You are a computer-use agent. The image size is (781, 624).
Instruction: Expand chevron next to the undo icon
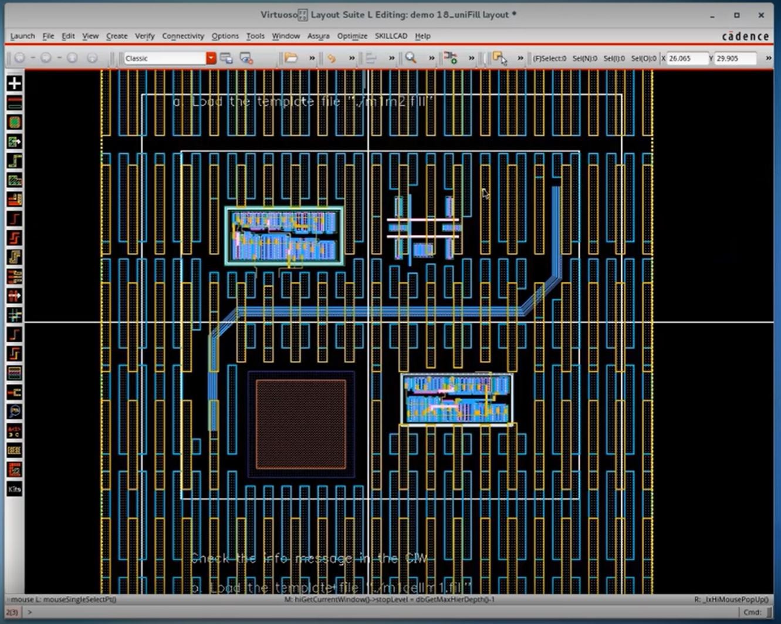point(351,58)
